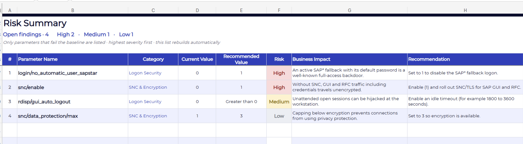Select column F header
Image resolution: width=523 pixels, height=144 pixels.
click(279, 11)
